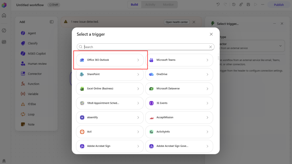This screenshot has width=292, height=164.
Task: Click the Undo arrow in top toolbar
Action: [x=218, y=5]
